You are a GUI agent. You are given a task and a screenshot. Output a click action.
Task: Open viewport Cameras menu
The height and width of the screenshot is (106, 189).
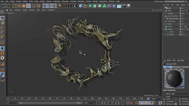click(17, 10)
